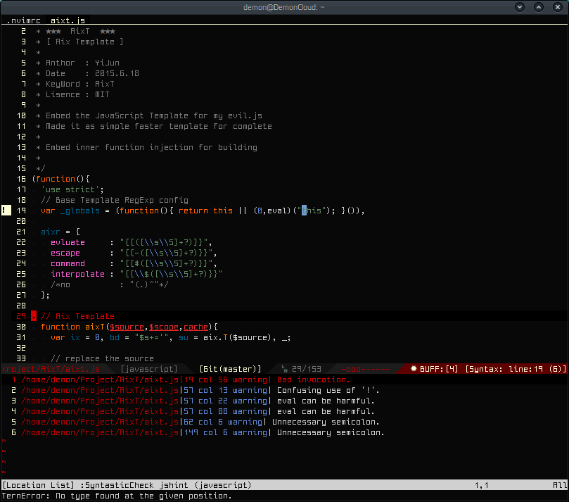Click the 'Lisence : MIT' comment line

pos(72,94)
